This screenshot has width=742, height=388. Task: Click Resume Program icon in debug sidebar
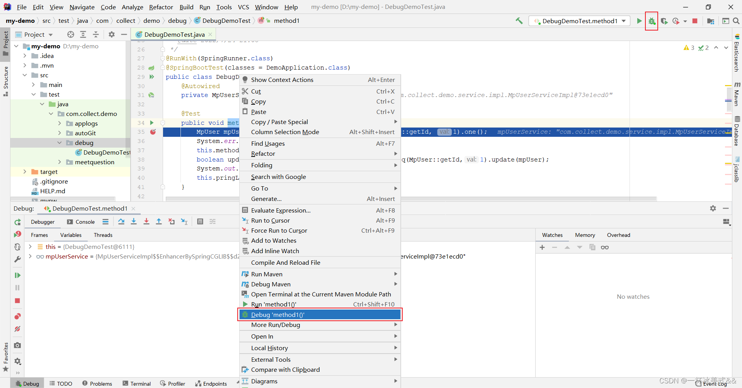[17, 275]
